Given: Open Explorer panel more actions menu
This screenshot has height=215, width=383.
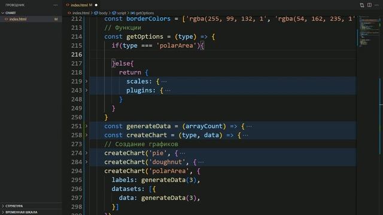Looking at the screenshot, I should (56, 5).
